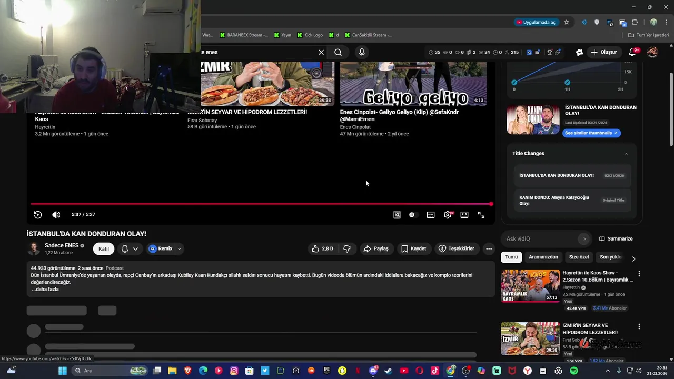The height and width of the screenshot is (379, 674).
Task: Open the Geliyo geliyo endscreen video thumbnail
Action: [x=413, y=84]
